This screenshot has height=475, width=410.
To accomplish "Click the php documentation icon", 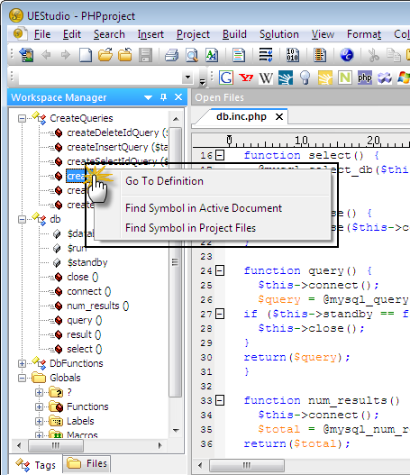I will [365, 78].
